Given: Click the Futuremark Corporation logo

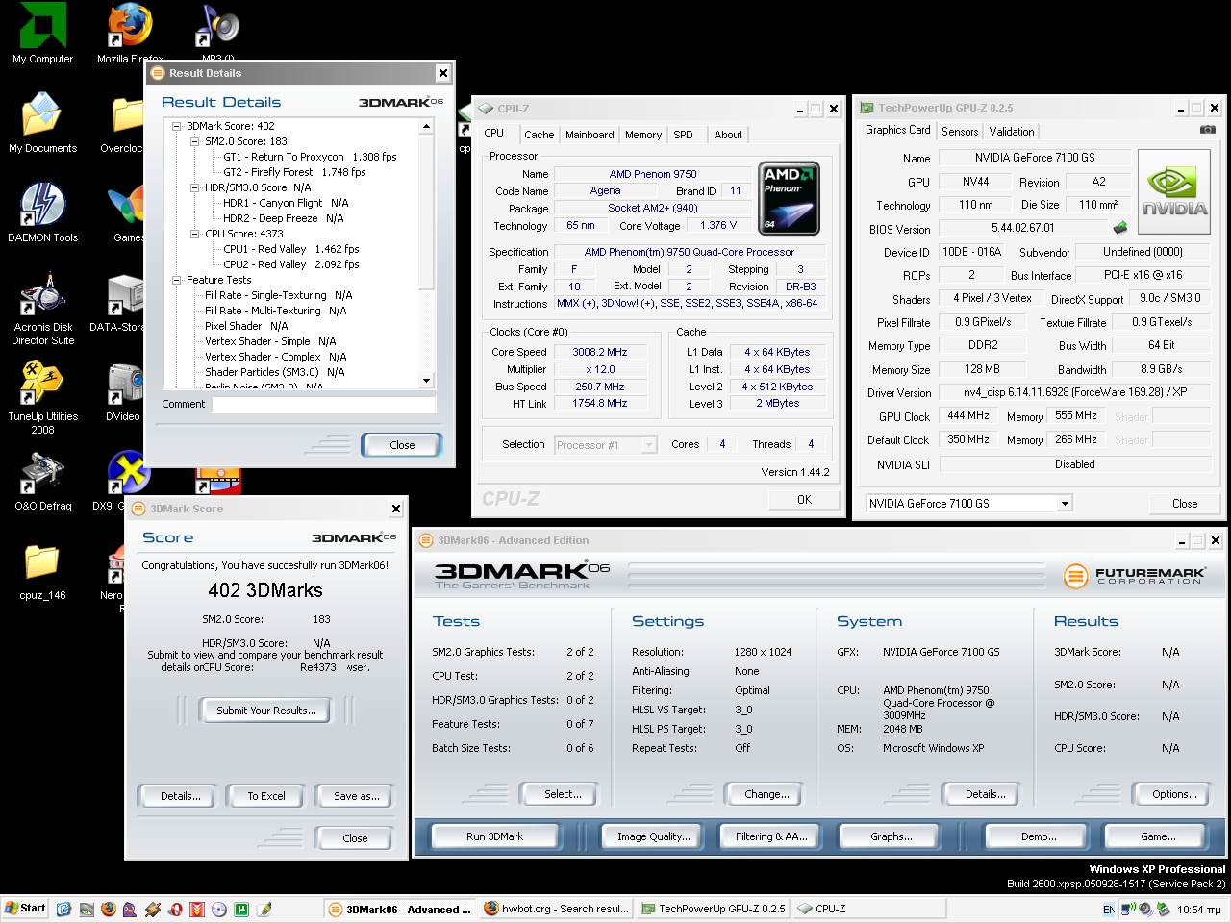Looking at the screenshot, I should click(x=1134, y=576).
